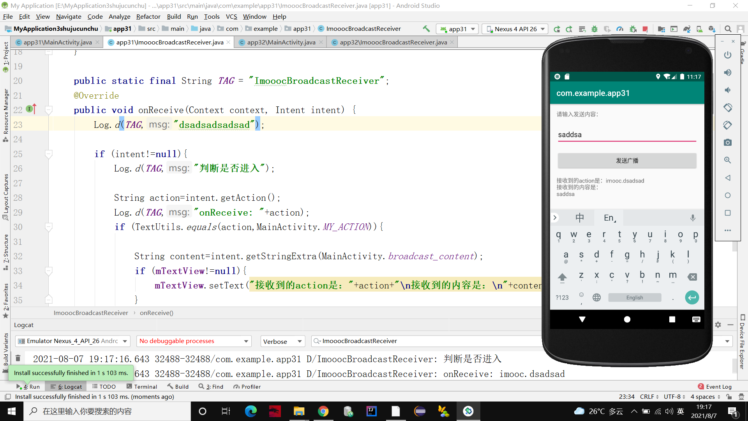The height and width of the screenshot is (421, 748).
Task: Open the Profiler tool window
Action: [x=247, y=387]
